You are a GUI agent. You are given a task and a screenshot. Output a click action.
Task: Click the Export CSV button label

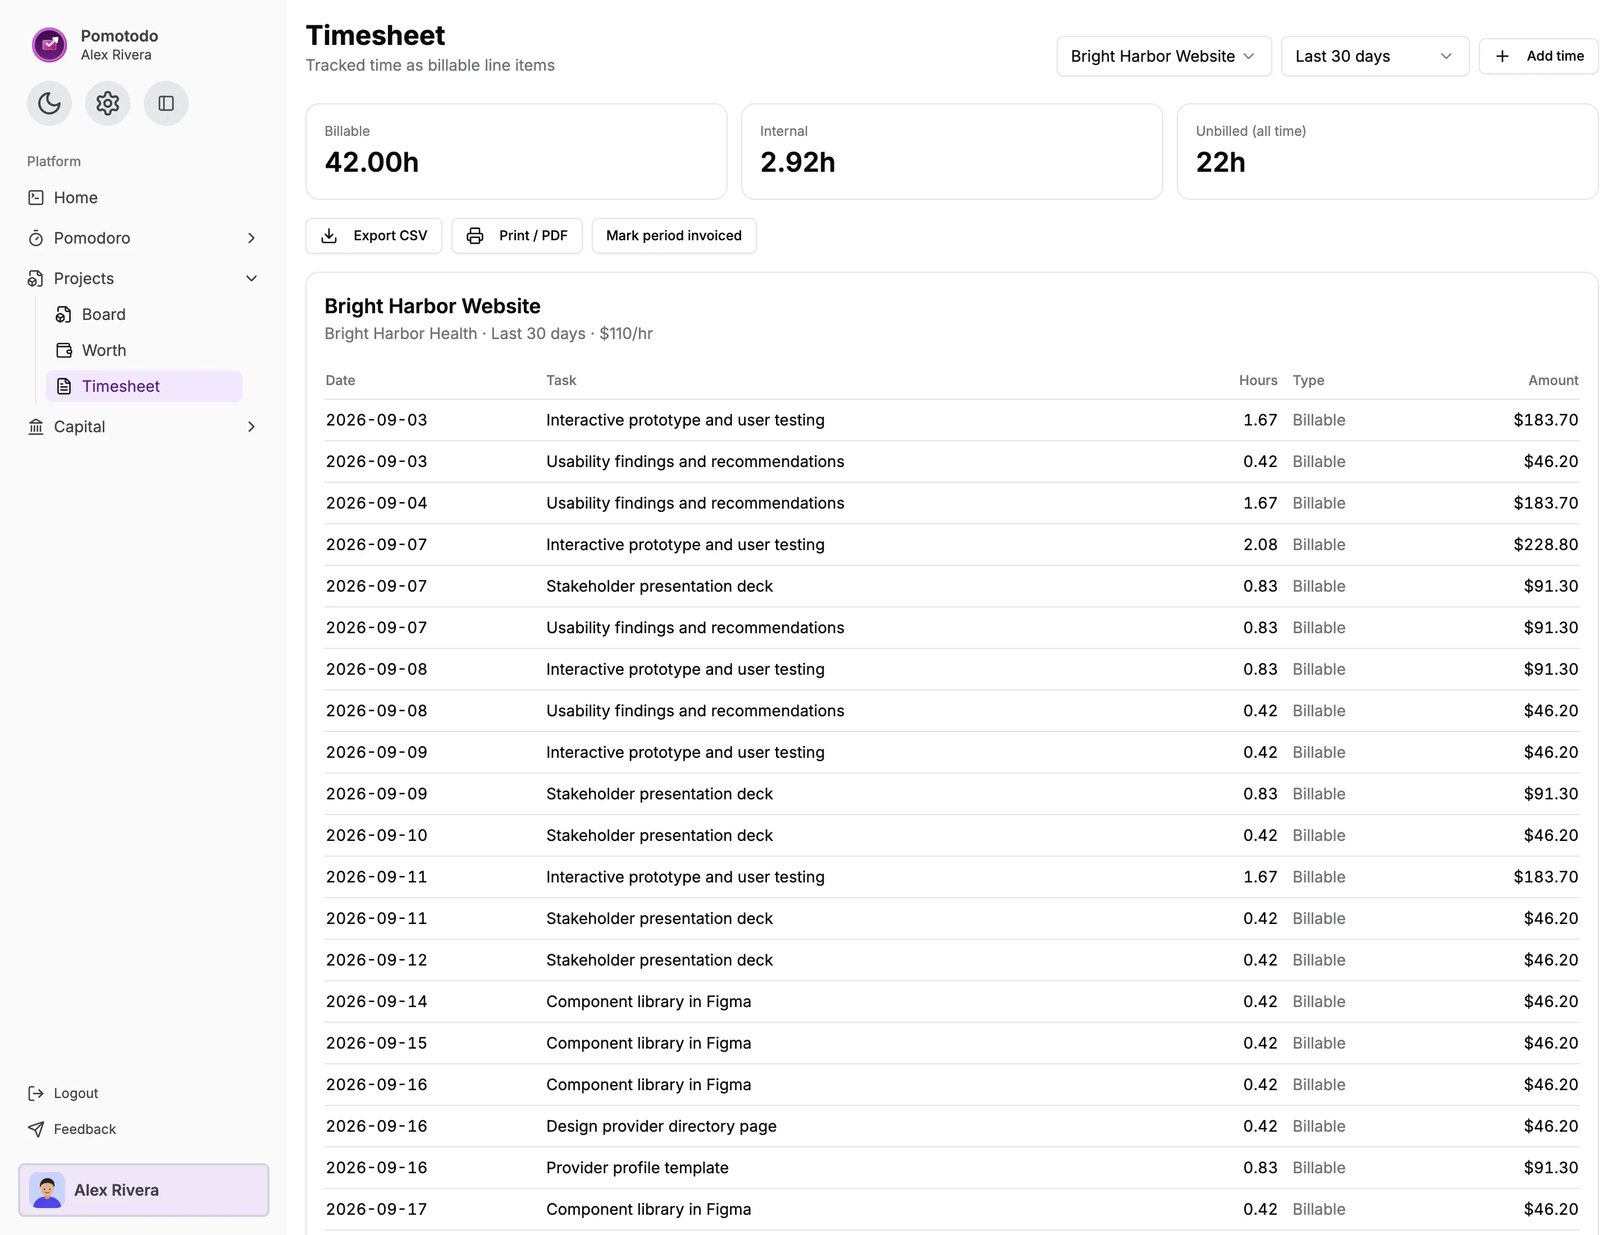[x=390, y=235]
